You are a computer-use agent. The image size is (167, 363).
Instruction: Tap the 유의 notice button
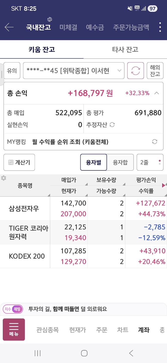coord(12,71)
